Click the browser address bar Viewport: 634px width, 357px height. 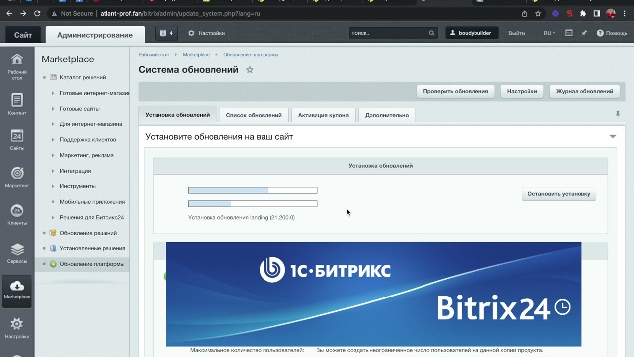click(x=282, y=14)
